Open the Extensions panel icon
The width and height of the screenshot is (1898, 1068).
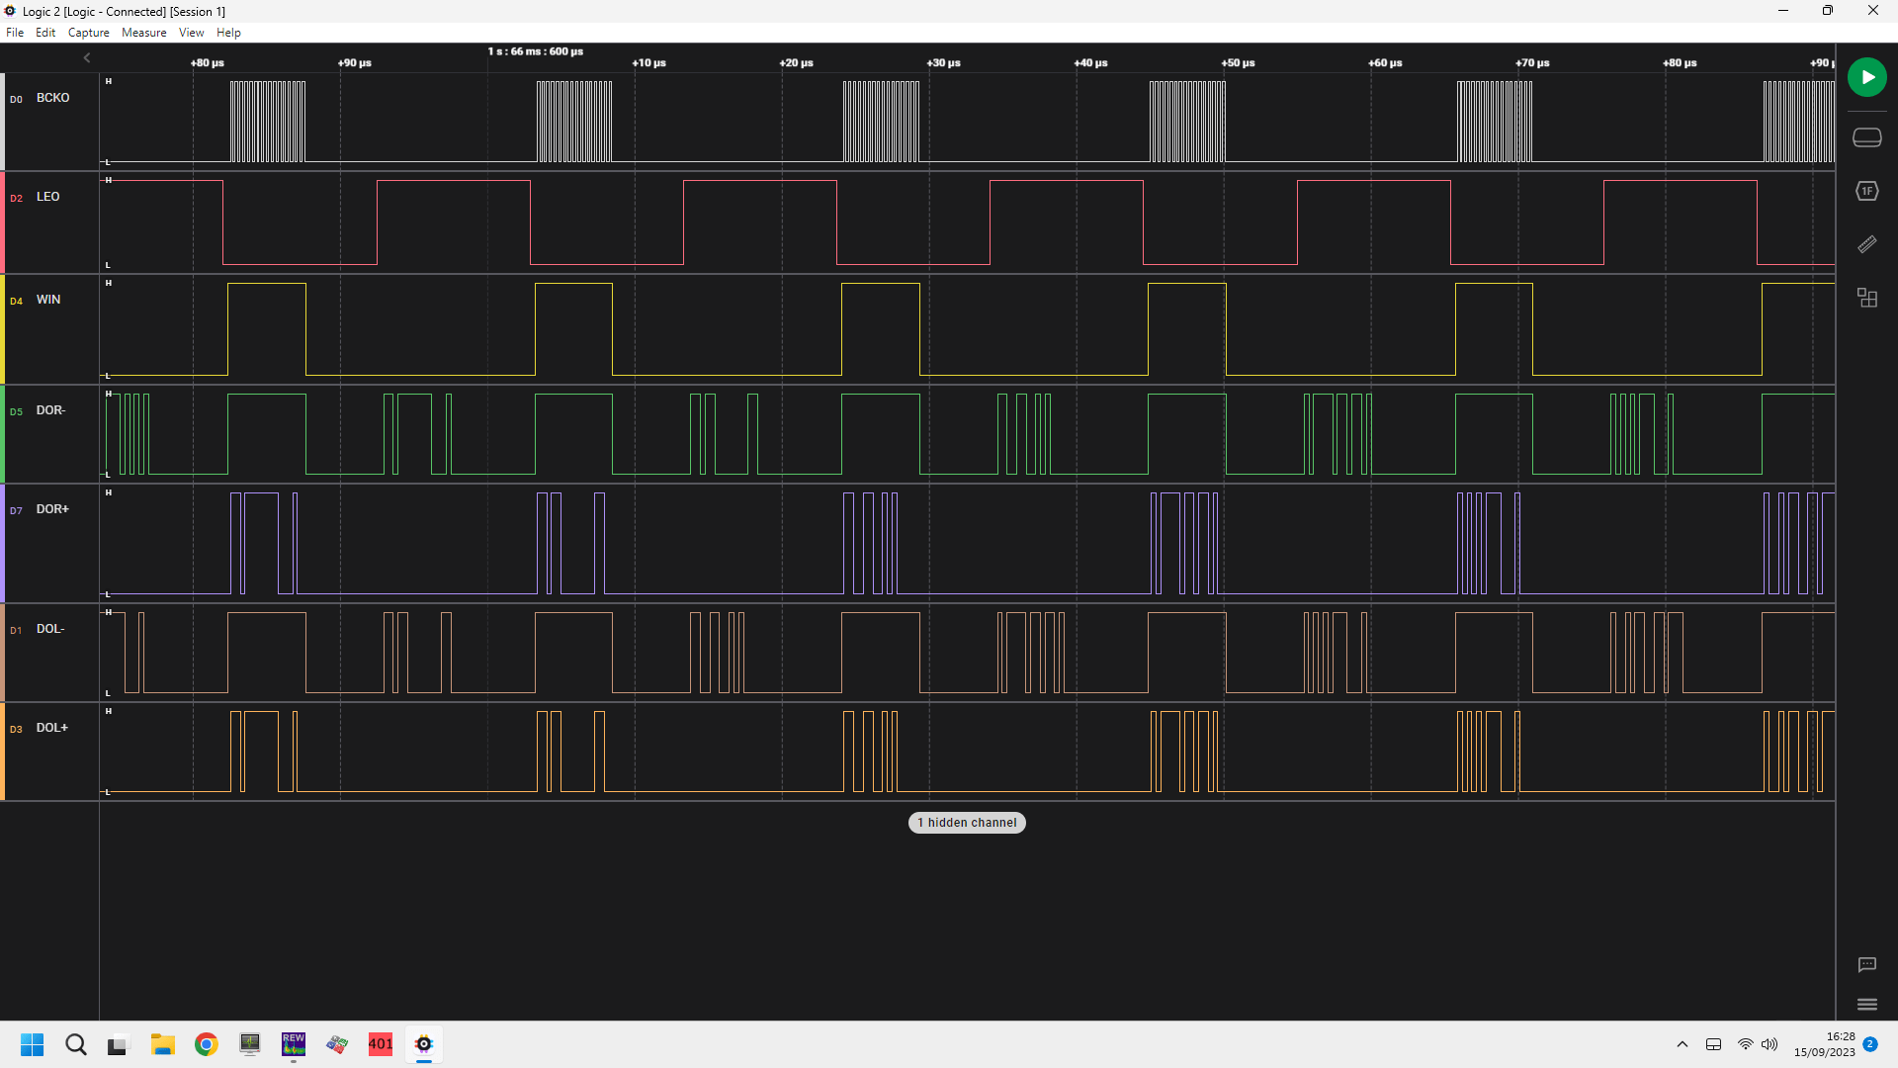(1866, 298)
